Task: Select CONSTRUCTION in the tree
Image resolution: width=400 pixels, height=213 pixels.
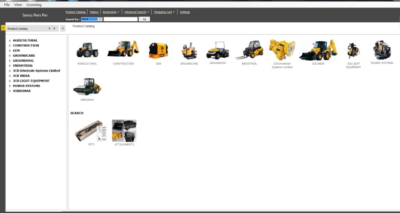Action: click(26, 46)
